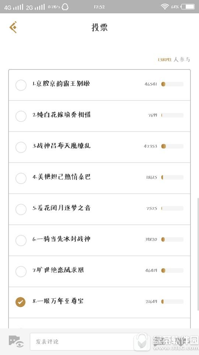This screenshot has height=355, width=199.
Task: Tap the 4G signal strength icon
Action: click(x=14, y=7)
